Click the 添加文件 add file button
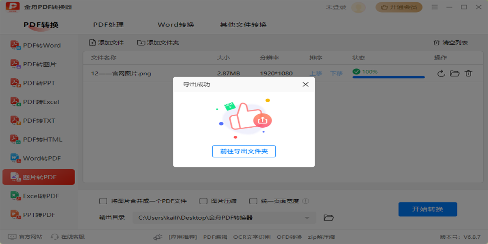The height and width of the screenshot is (244, 488). pyautogui.click(x=106, y=43)
